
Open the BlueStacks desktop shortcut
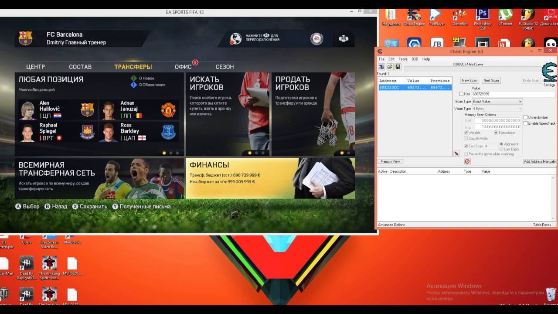point(72,239)
